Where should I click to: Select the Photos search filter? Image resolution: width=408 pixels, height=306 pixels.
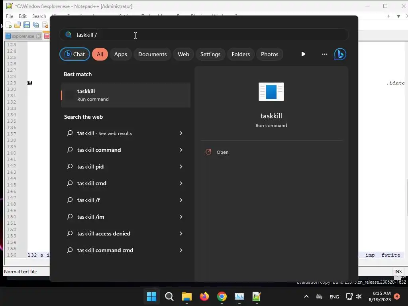tap(270, 54)
